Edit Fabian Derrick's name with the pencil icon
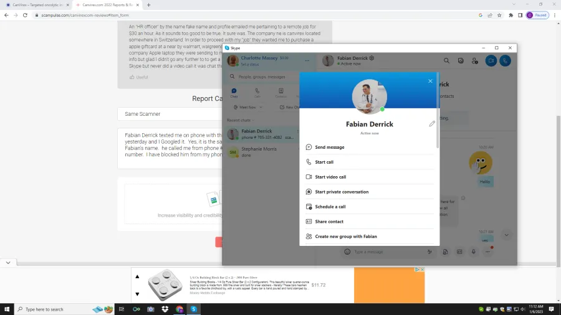The image size is (561, 315). coord(432,123)
